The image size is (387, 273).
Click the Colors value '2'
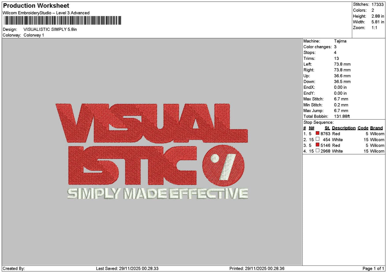click(373, 10)
